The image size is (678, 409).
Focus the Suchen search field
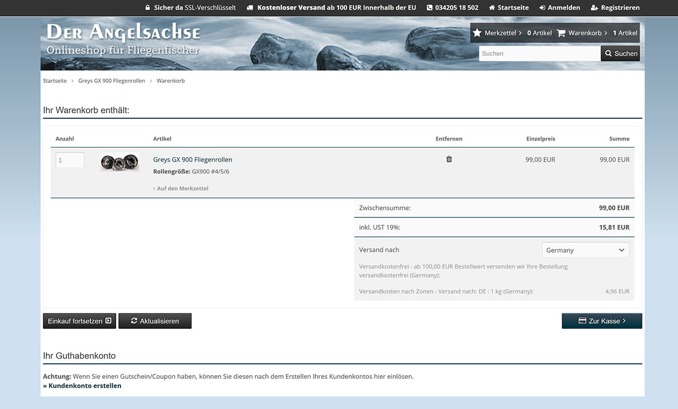click(x=540, y=53)
